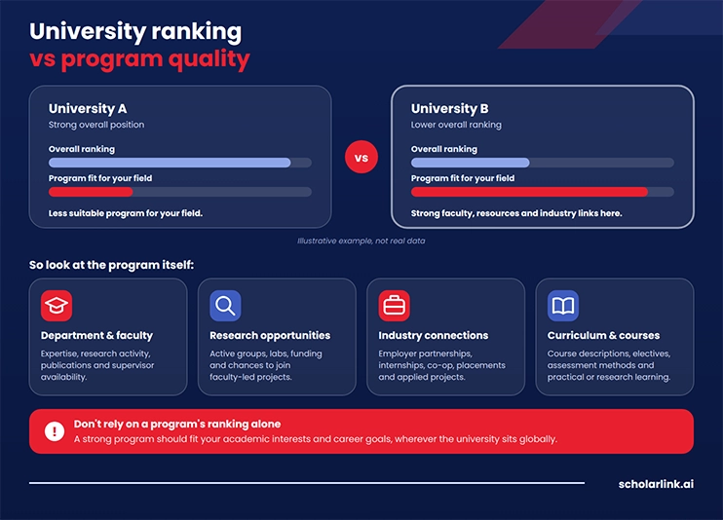
Task: Click 'Lower overall ranking' subtitle
Action: click(x=456, y=125)
